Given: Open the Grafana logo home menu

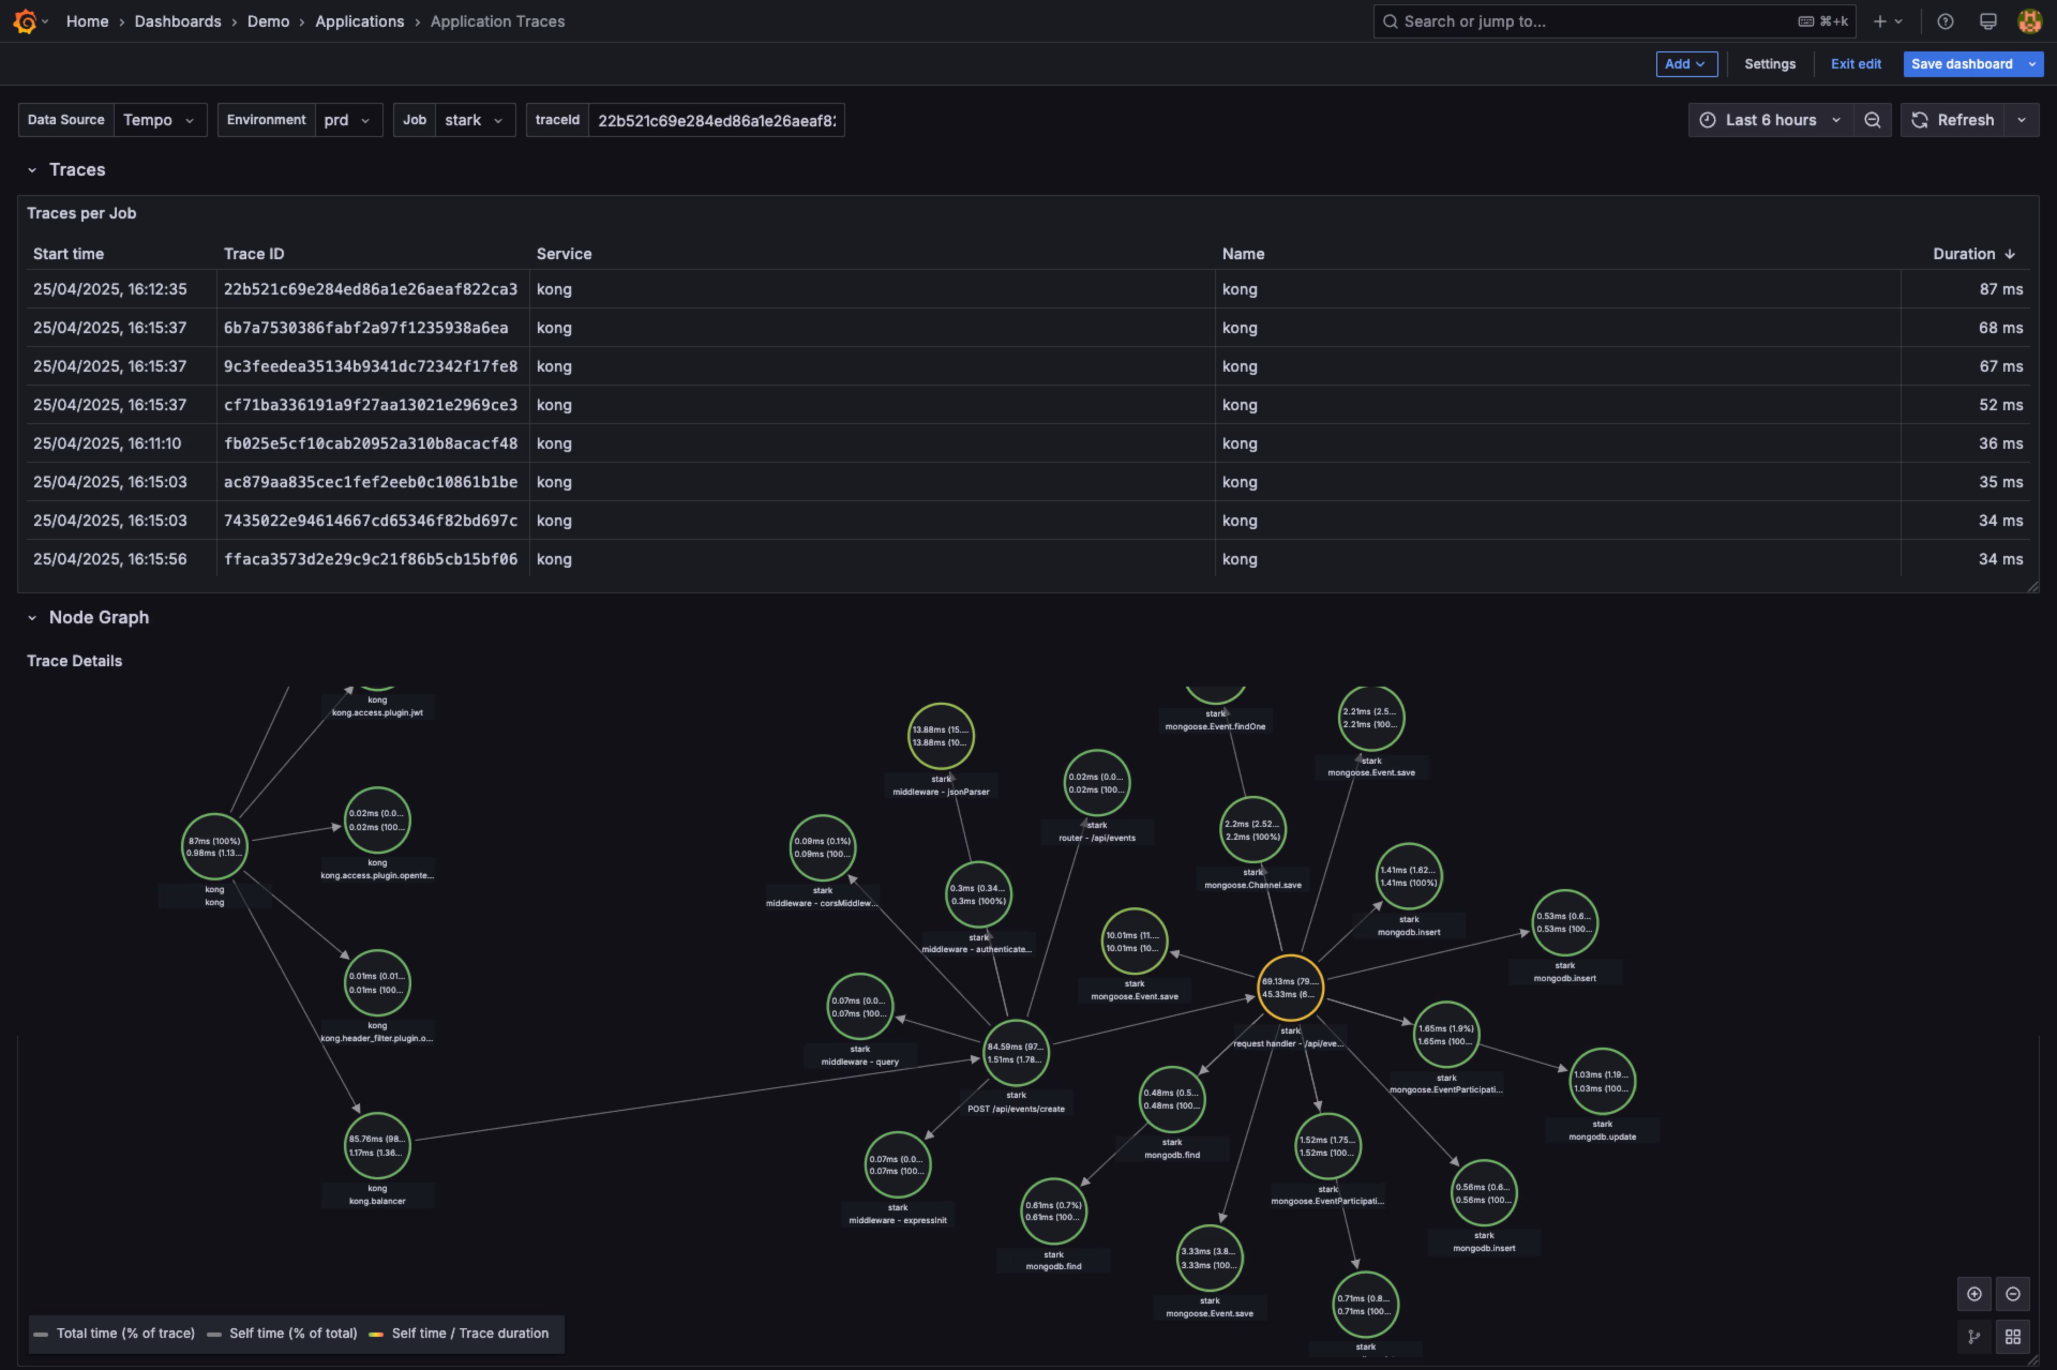Looking at the screenshot, I should point(25,21).
